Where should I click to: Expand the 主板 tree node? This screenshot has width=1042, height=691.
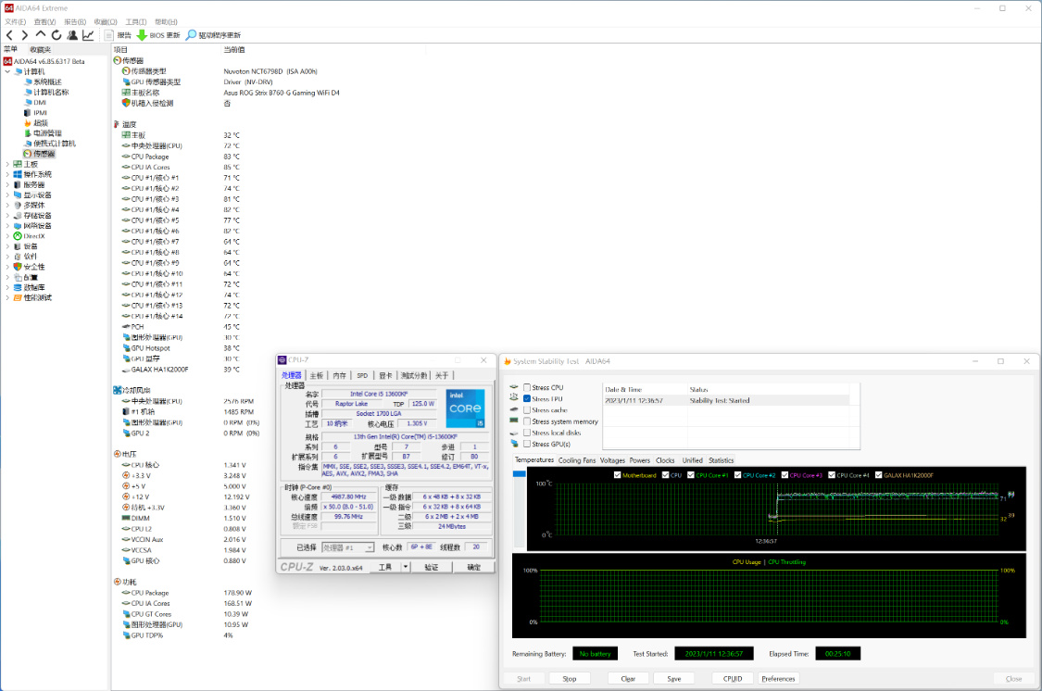point(7,164)
